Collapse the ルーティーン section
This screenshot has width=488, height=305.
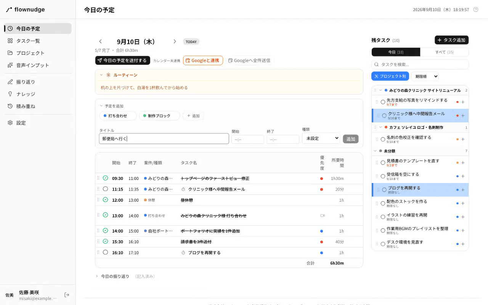[101, 75]
